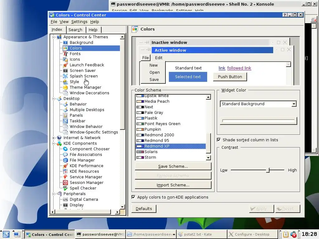Click the Theme Manager icon

click(x=65, y=87)
